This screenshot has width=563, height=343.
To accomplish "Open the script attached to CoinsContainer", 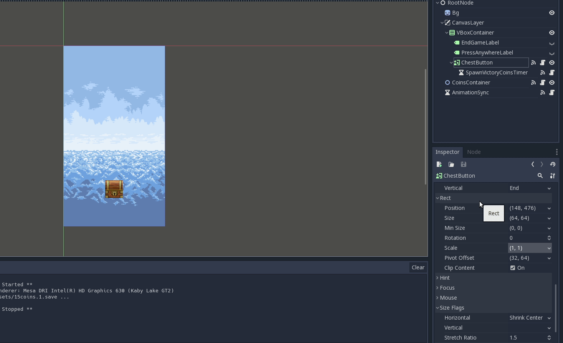I will click(x=543, y=82).
